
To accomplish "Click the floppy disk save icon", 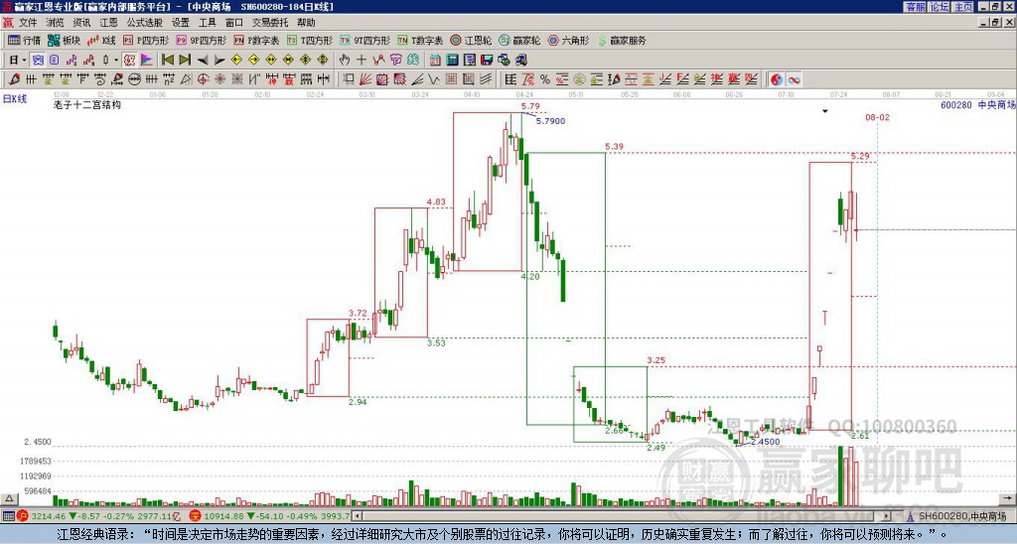I will (x=487, y=61).
